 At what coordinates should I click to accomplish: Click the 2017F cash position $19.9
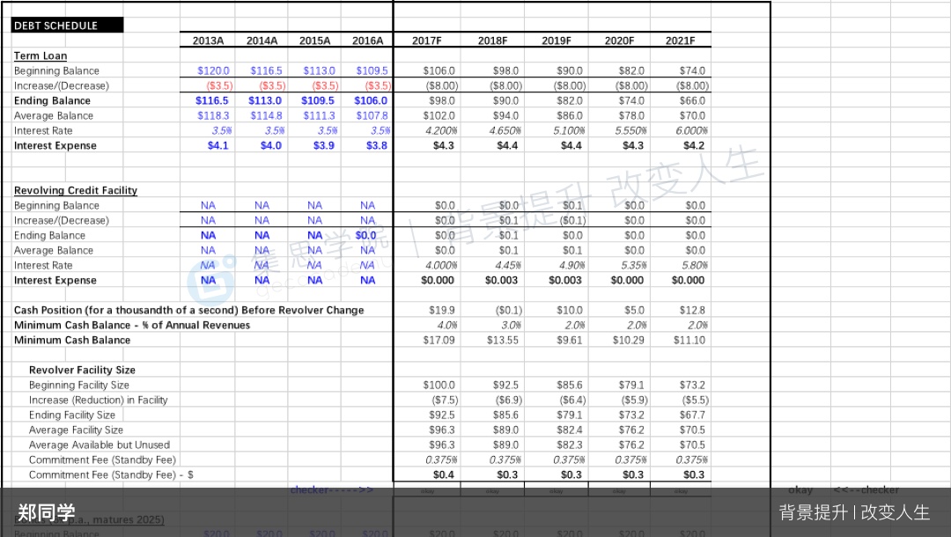click(441, 311)
